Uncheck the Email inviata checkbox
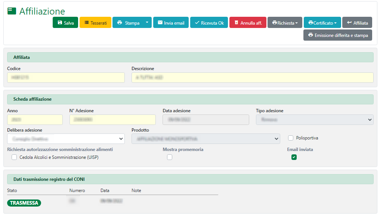This screenshot has height=217, width=380. pos(294,157)
